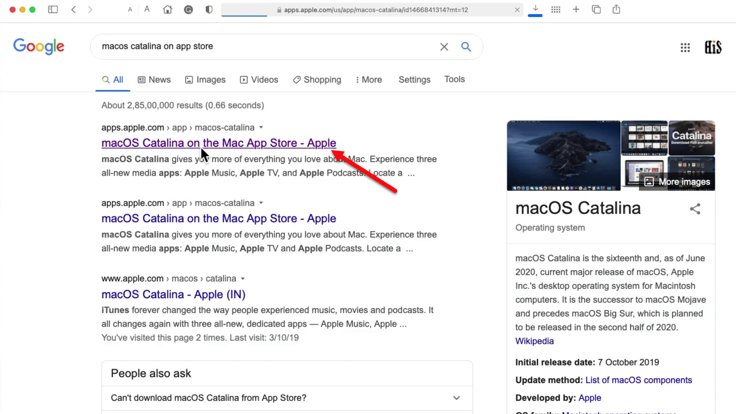Screen dimensions: 736x414
Task: Open the HiS account profile avatar
Action: point(713,47)
